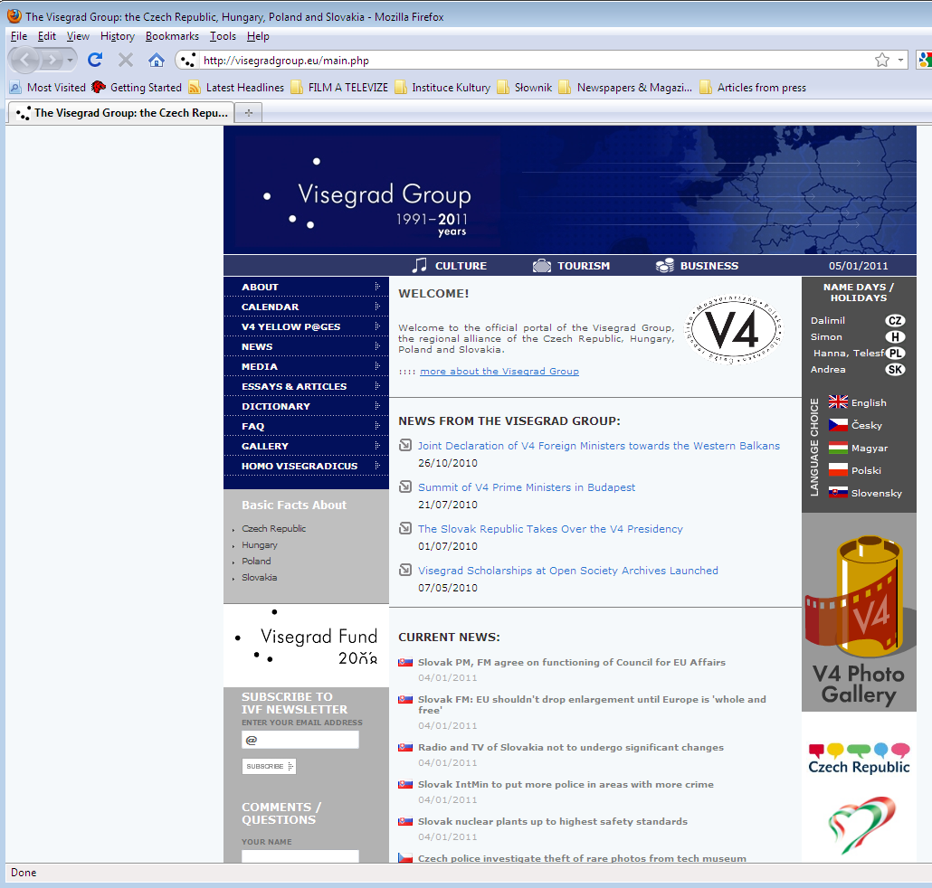Click the SUBSCRIBE newsletter button
This screenshot has width=932, height=888.
(269, 766)
